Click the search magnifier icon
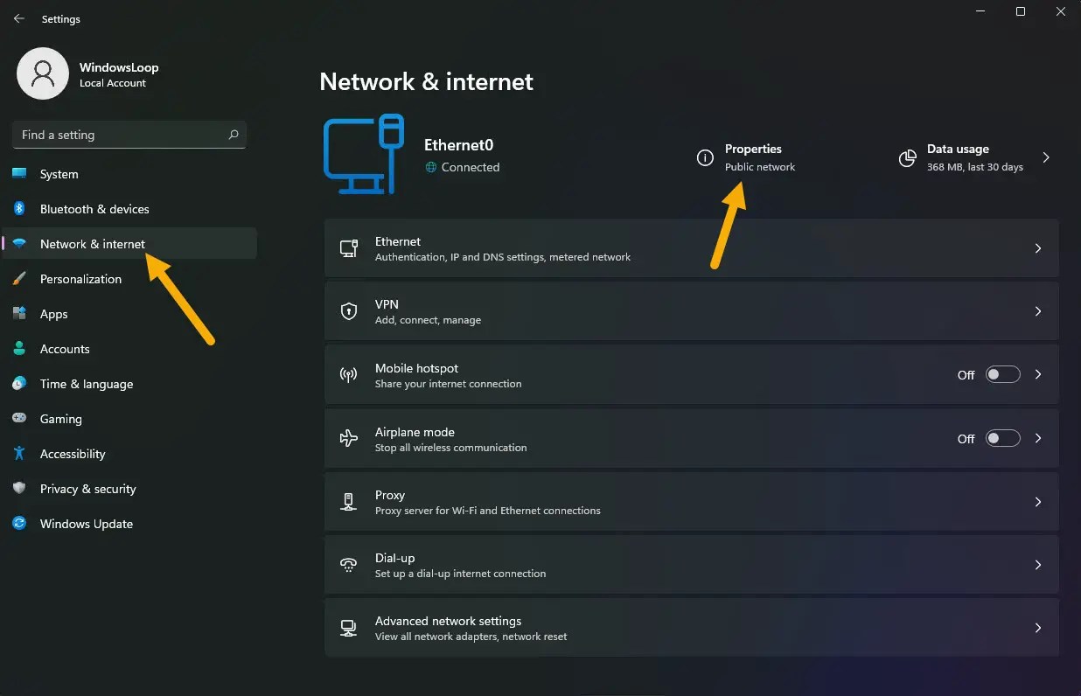Image resolution: width=1081 pixels, height=696 pixels. [x=234, y=135]
